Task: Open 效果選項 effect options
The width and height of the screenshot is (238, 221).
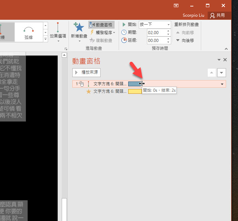Action: 58,32
